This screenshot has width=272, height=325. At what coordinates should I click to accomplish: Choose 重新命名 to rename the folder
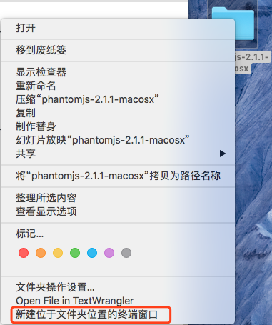click(x=118, y=86)
